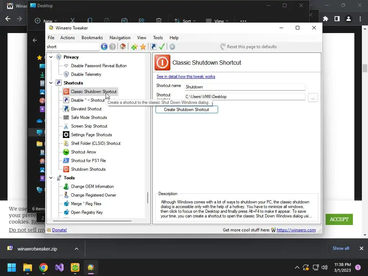Viewport: 368px width, 276px height.
Task: Click the Disable Telemetry shield icon
Action: point(66,74)
